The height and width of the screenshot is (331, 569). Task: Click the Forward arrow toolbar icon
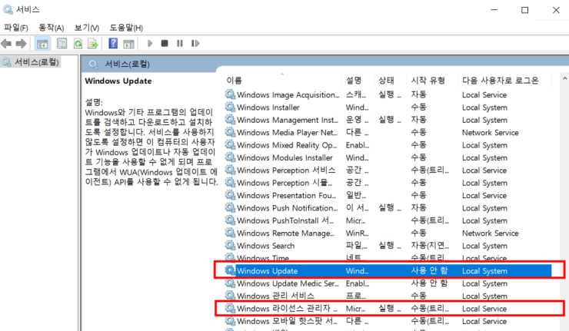21,44
